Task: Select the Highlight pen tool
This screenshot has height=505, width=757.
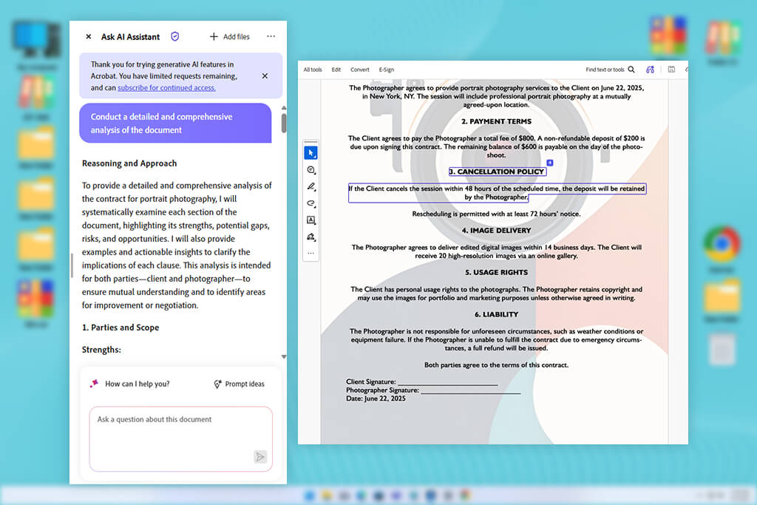Action: click(x=311, y=186)
